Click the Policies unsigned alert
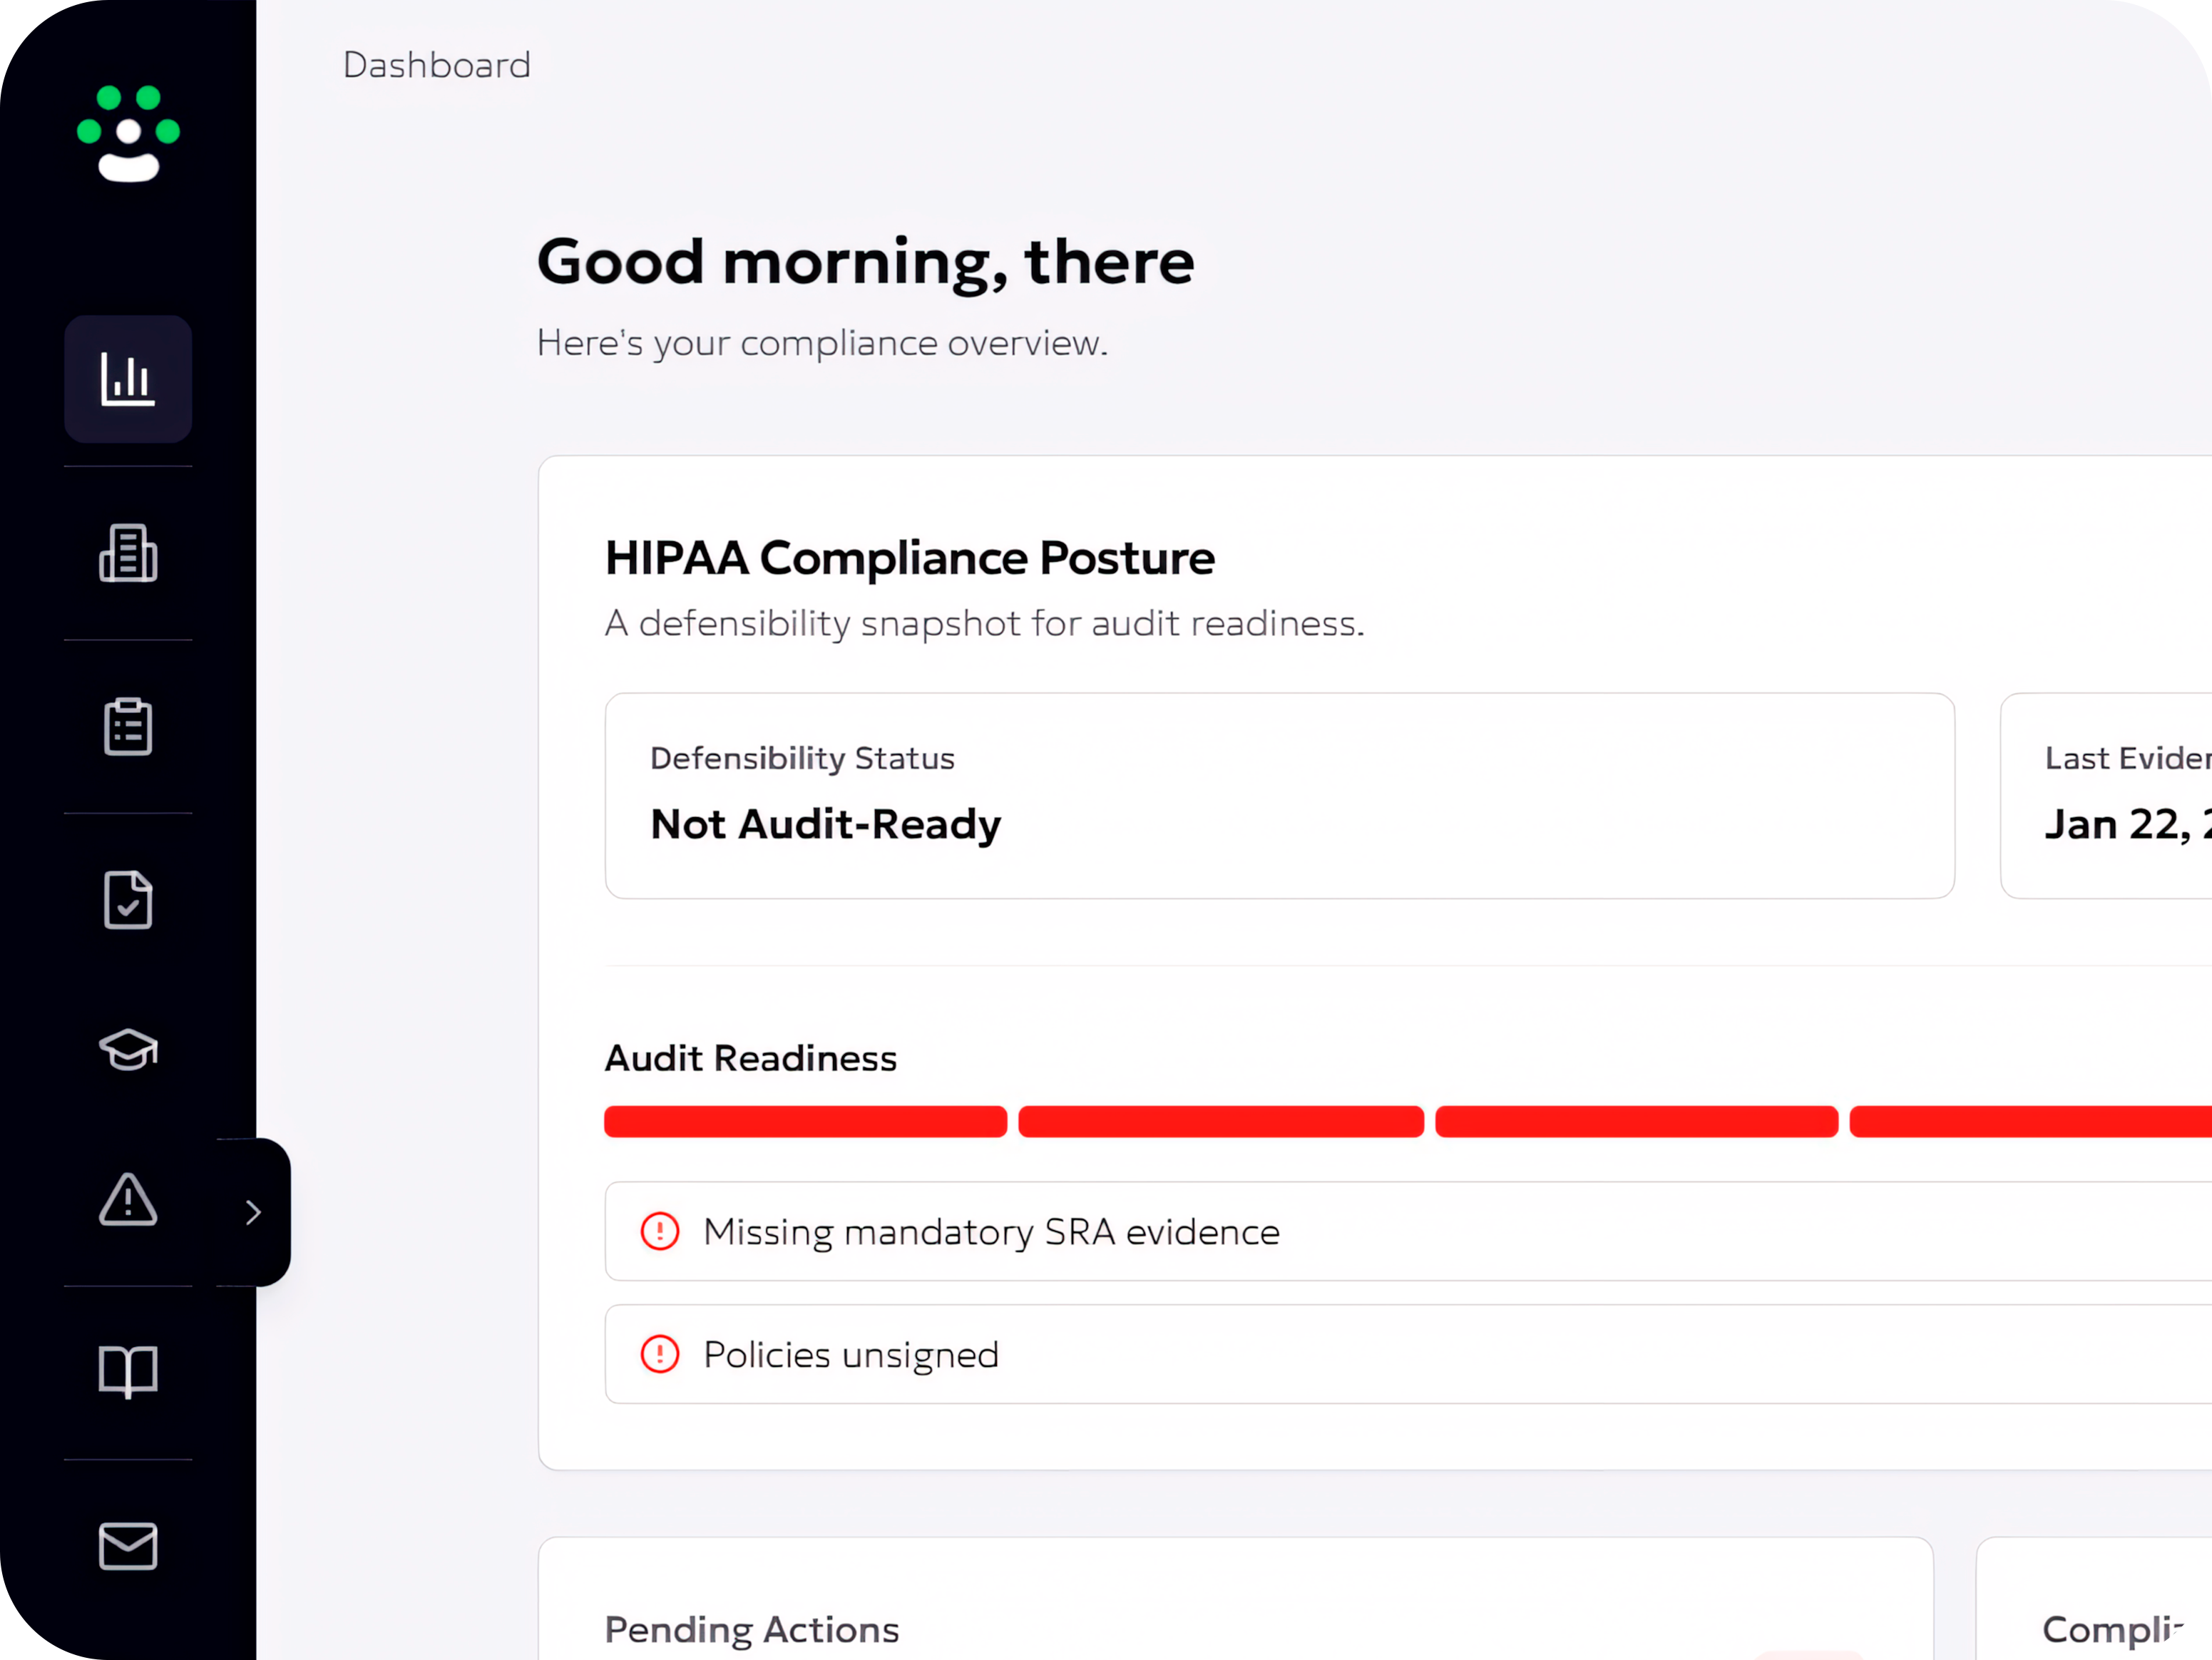2212x1660 pixels. click(850, 1355)
